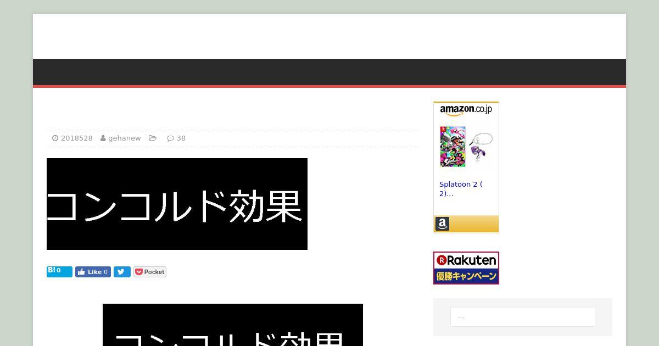Open the date link 2018528

[76, 138]
